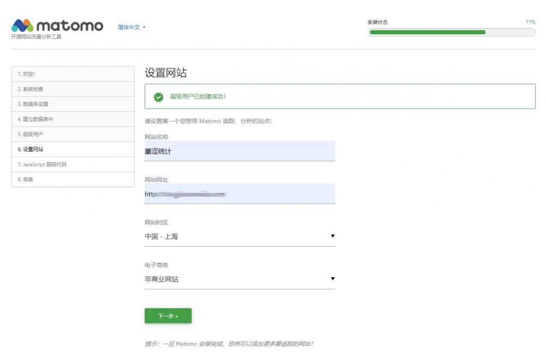Image resolution: width=546 pixels, height=353 pixels.
Task: Select step 4. 建立数据表中 in sidebar
Action: click(73, 119)
